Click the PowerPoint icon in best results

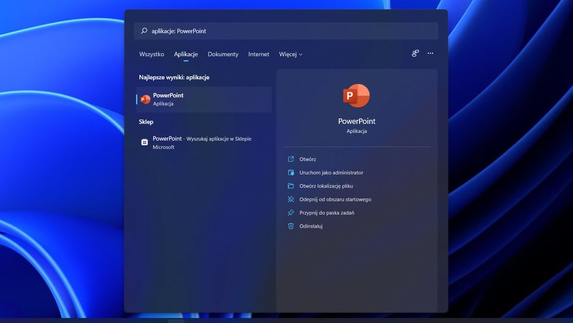click(x=146, y=99)
